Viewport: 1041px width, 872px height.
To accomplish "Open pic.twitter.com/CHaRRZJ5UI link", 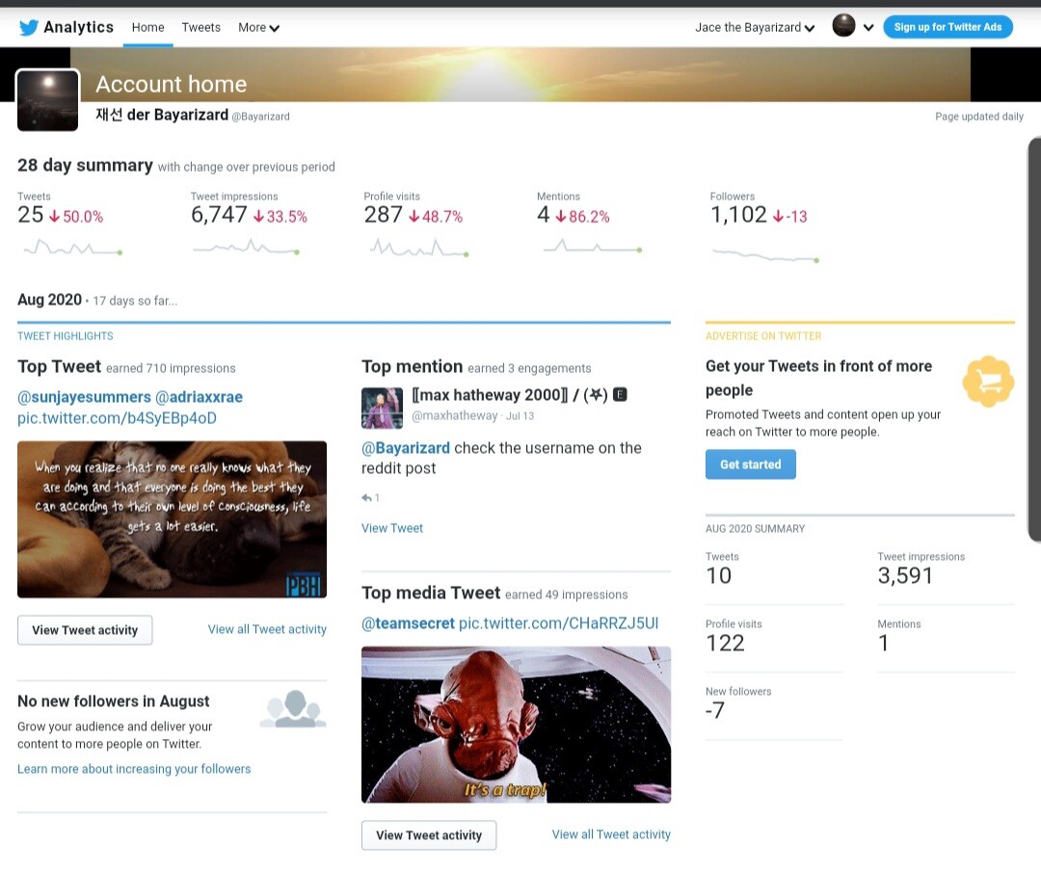I will [x=558, y=623].
